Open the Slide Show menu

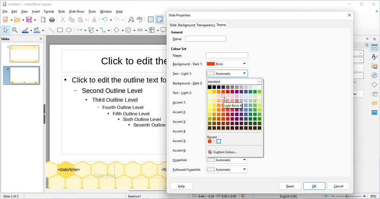click(x=76, y=12)
